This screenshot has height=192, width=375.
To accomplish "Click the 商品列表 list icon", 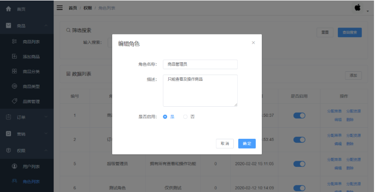I will pos(15,42).
